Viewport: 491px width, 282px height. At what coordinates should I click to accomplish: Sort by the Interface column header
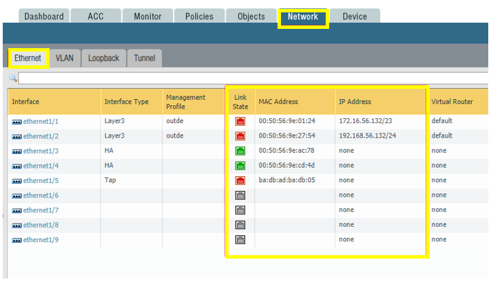(54, 102)
